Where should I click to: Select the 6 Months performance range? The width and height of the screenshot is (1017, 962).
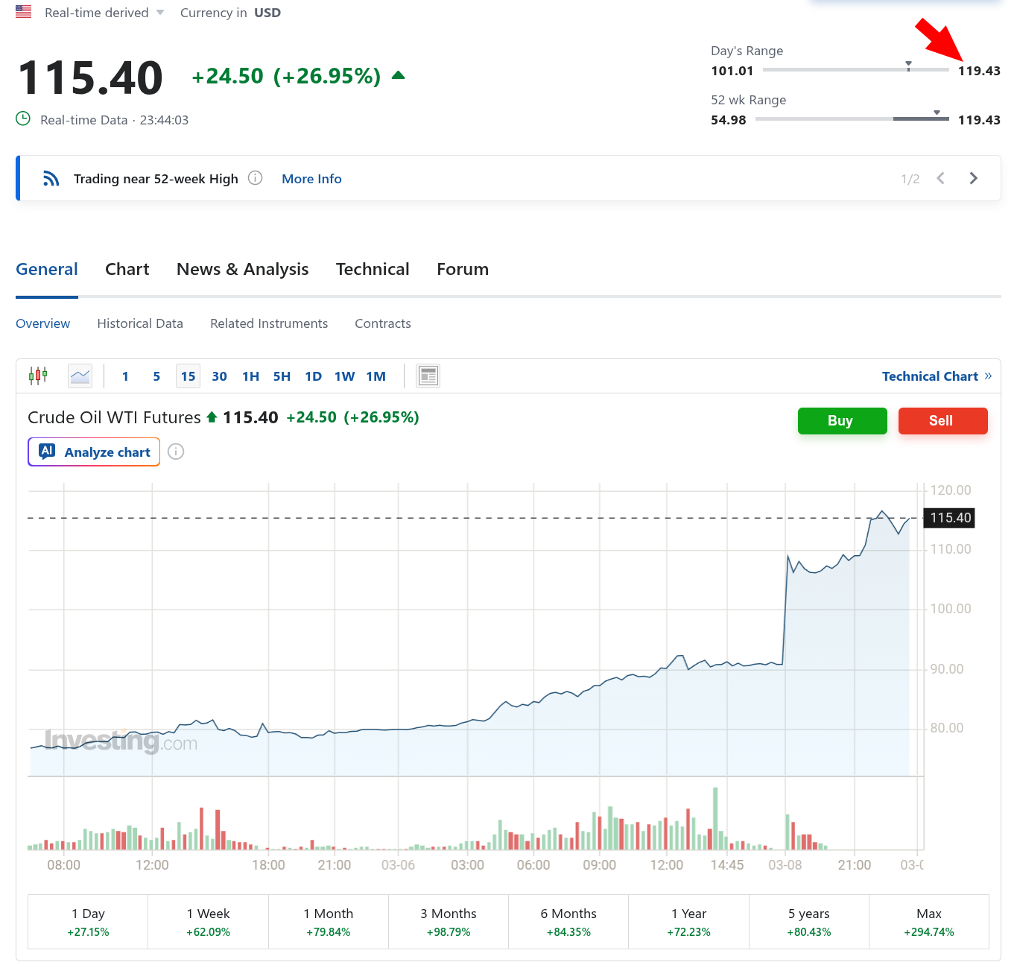coord(568,922)
